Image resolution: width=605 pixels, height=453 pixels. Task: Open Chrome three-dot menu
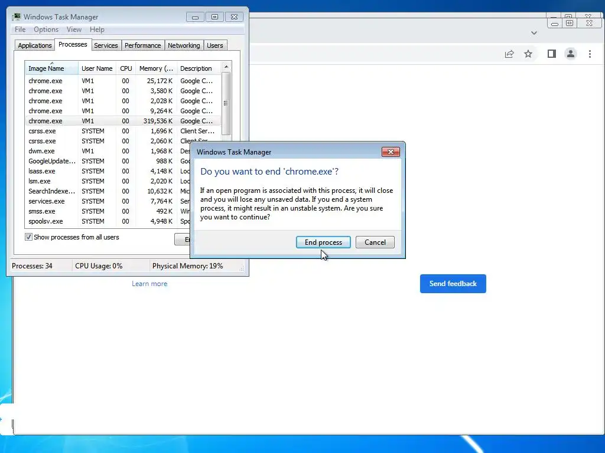[590, 54]
